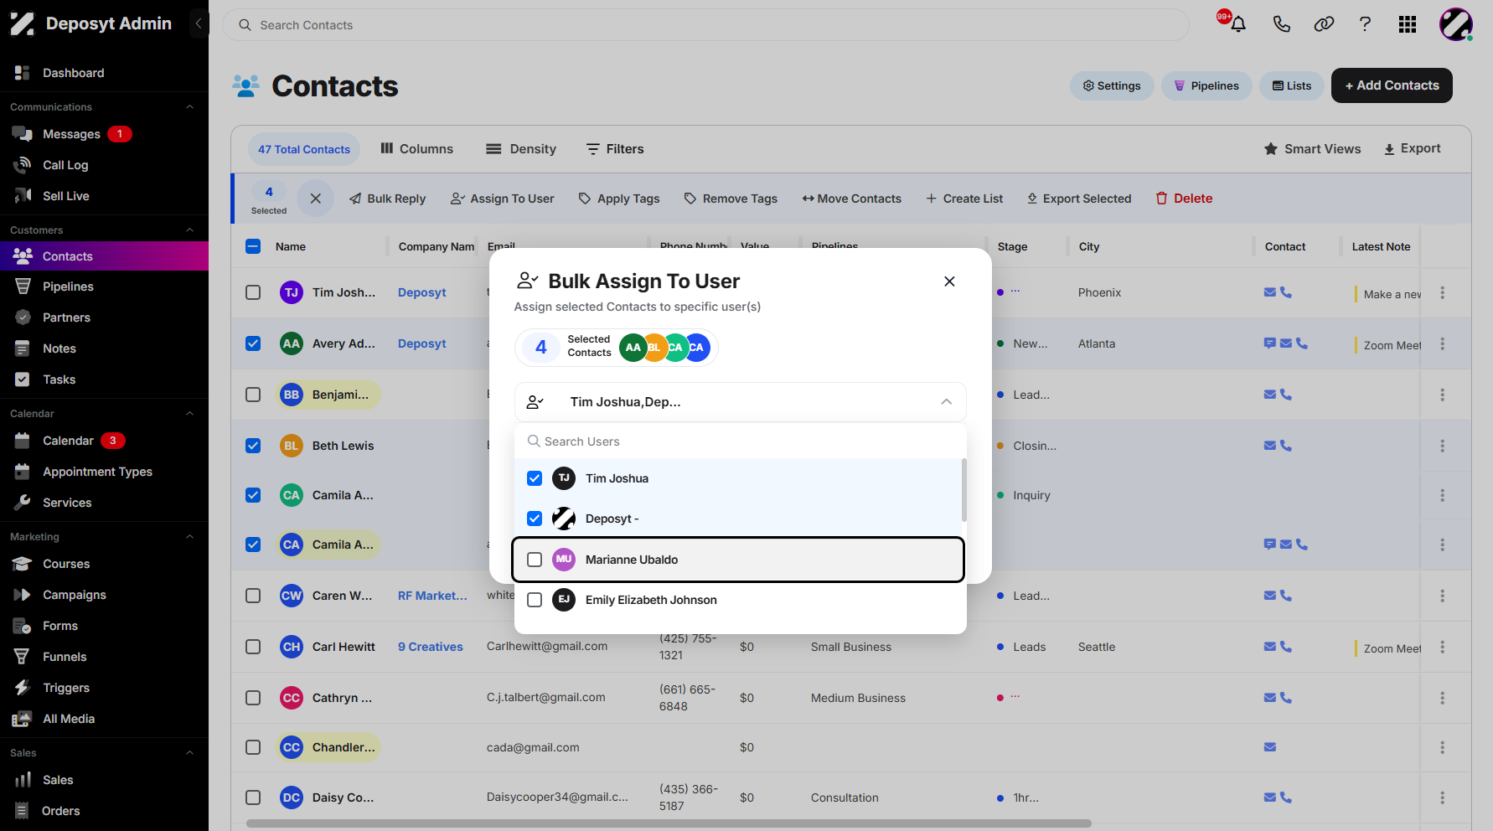The width and height of the screenshot is (1493, 831).
Task: Collapse the Calendar sidebar section
Action: coord(189,414)
